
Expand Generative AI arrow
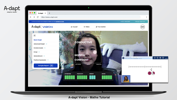point(44,56)
